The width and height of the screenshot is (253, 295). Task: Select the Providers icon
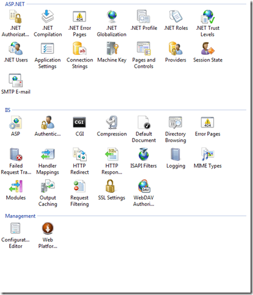click(175, 49)
